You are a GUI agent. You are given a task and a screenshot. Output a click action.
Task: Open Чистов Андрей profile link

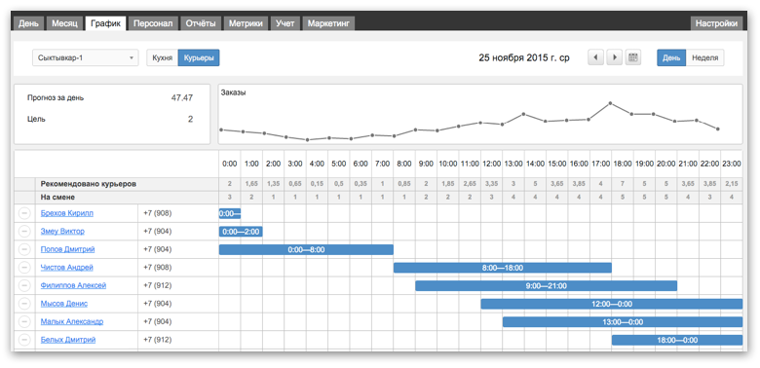[x=67, y=268]
